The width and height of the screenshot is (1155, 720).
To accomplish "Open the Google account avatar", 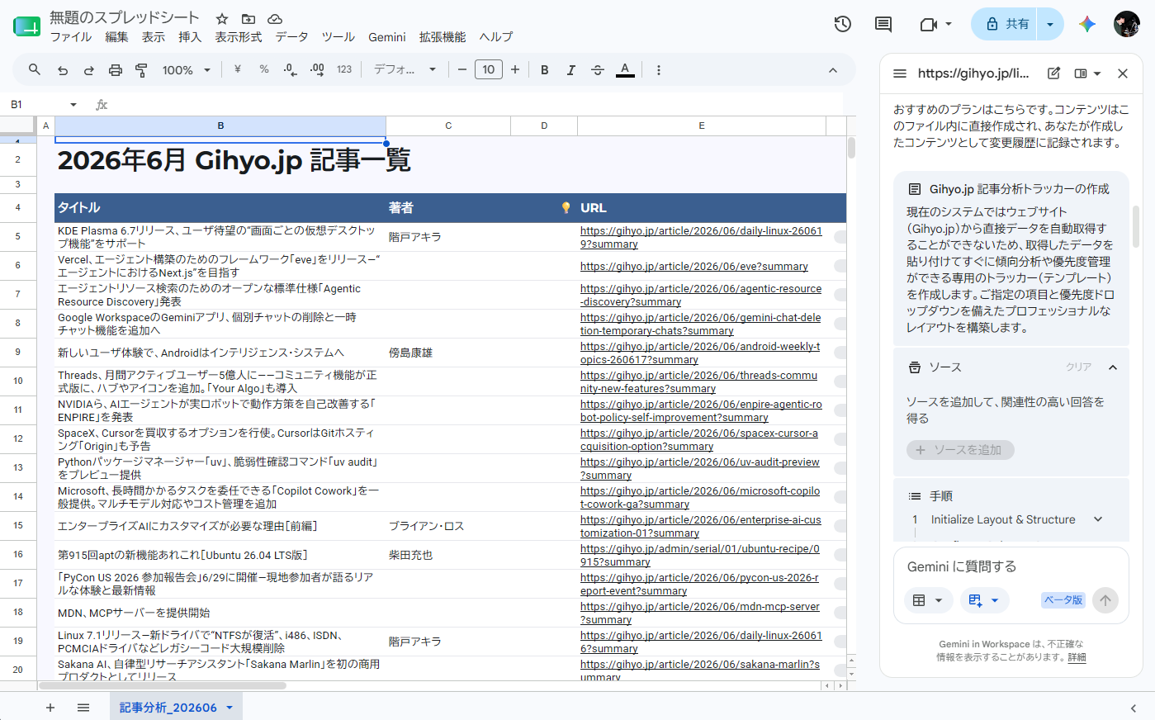I will click(x=1126, y=24).
